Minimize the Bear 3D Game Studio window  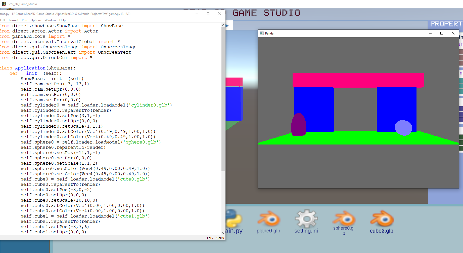(454, 4)
